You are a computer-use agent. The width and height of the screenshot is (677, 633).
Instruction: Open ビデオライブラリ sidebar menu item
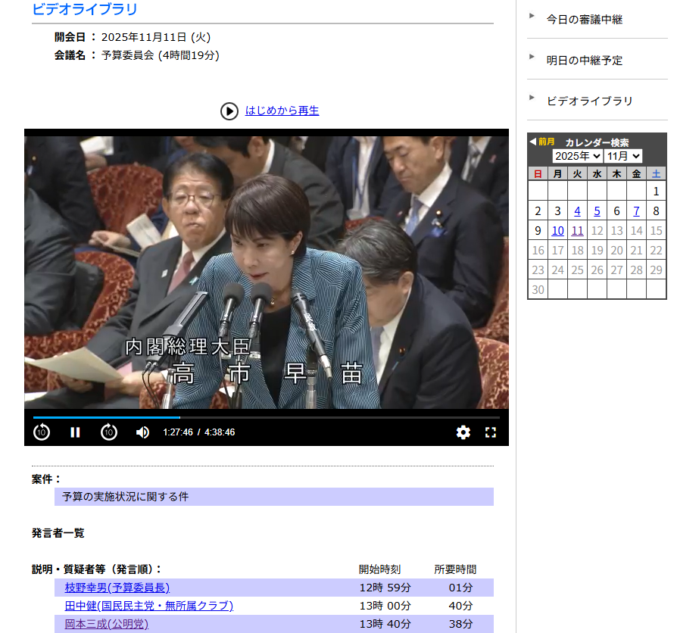(x=589, y=101)
